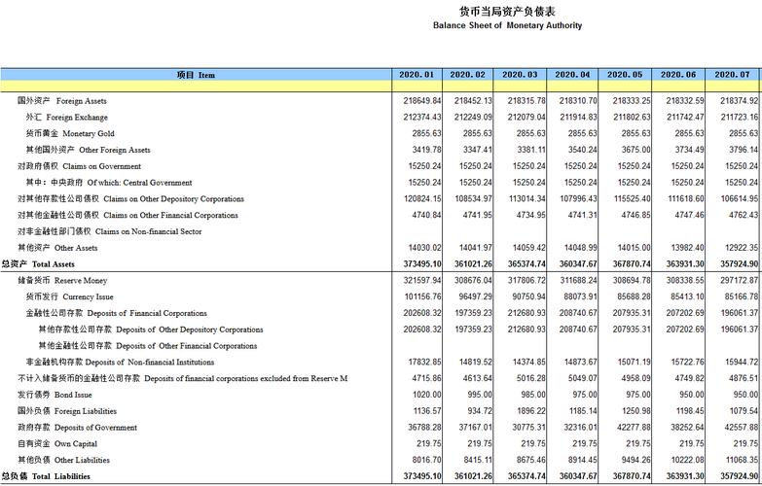This screenshot has width=762, height=486.
Task: Select the Foreign Assets row label
Action: tap(62, 101)
